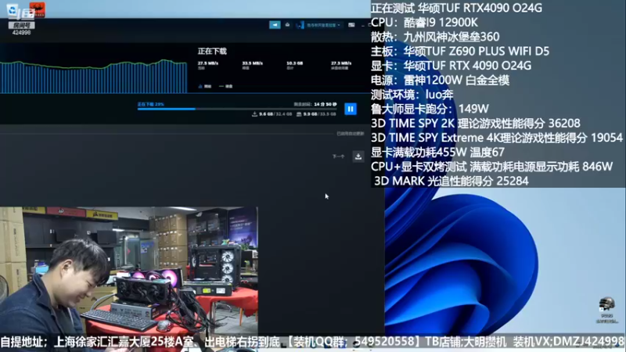Click the 14 分 50 秒 remaining time
Screen dimensions: 626x352
[x=326, y=104]
